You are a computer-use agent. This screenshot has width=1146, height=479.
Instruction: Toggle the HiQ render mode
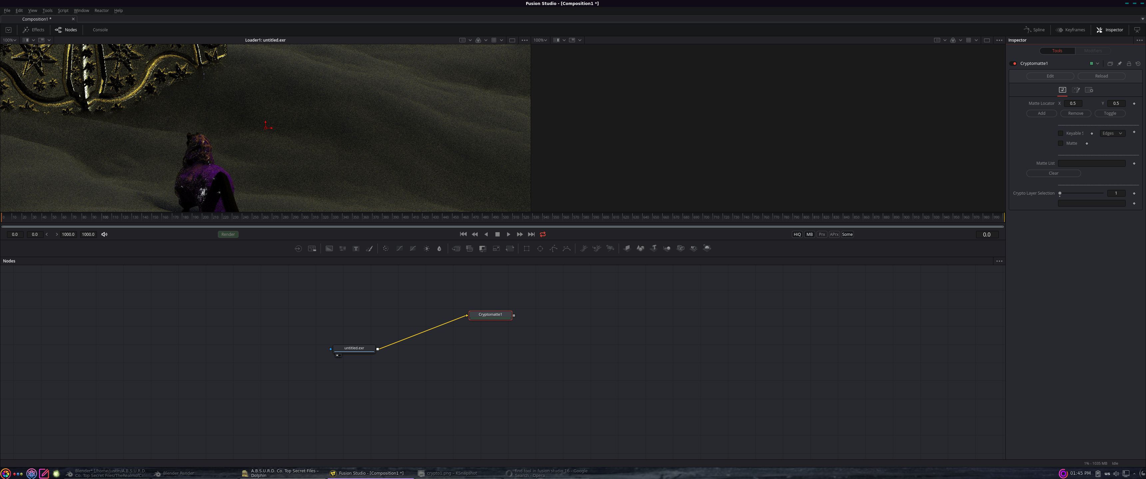pyautogui.click(x=797, y=235)
